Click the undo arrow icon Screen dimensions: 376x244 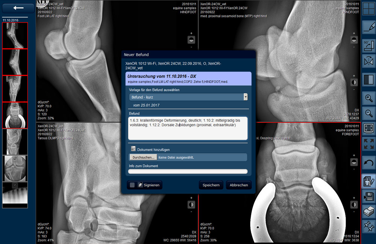(368, 163)
